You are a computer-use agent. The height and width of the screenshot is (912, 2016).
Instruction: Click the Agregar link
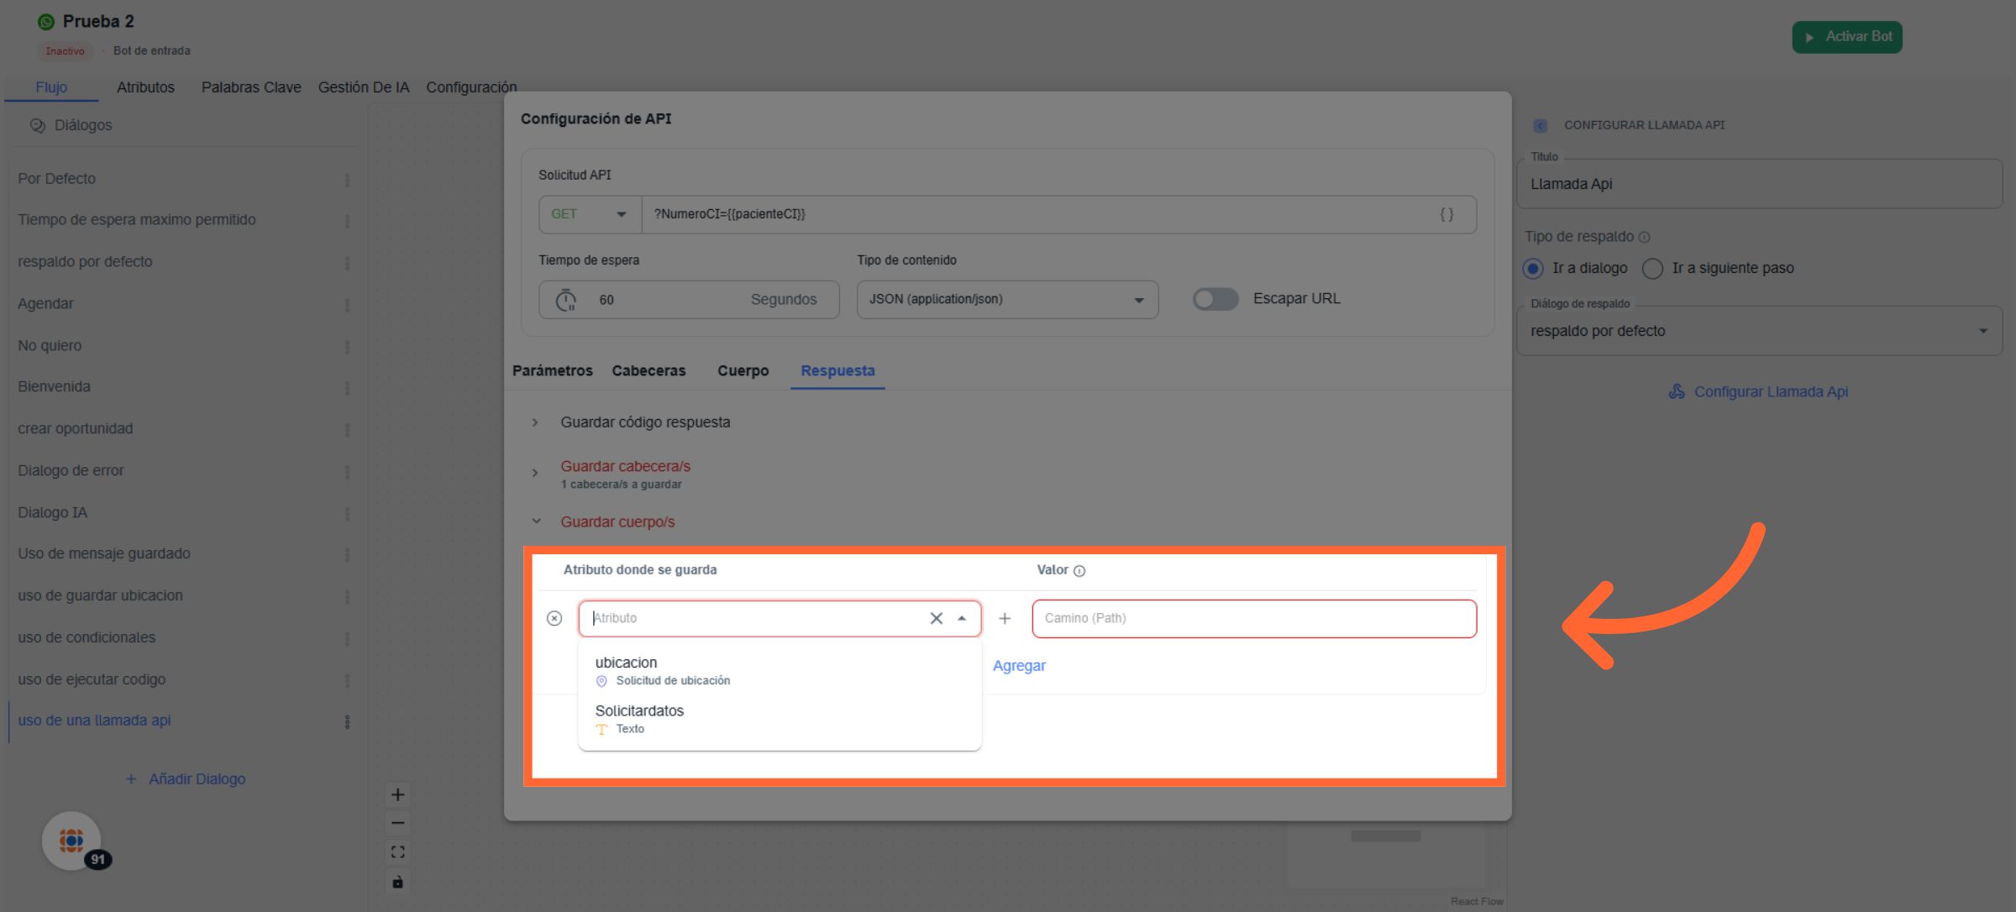(x=1019, y=666)
